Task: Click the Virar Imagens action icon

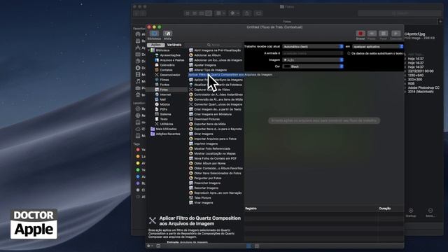Action: [x=191, y=202]
